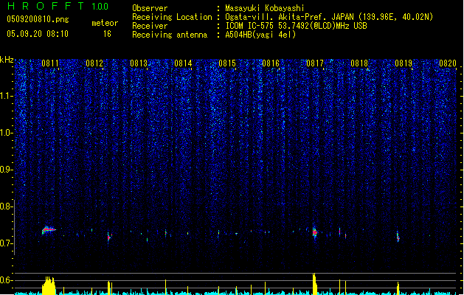This screenshot has height=295, width=464.
Task: Click the Receiver label
Action: [x=150, y=26]
